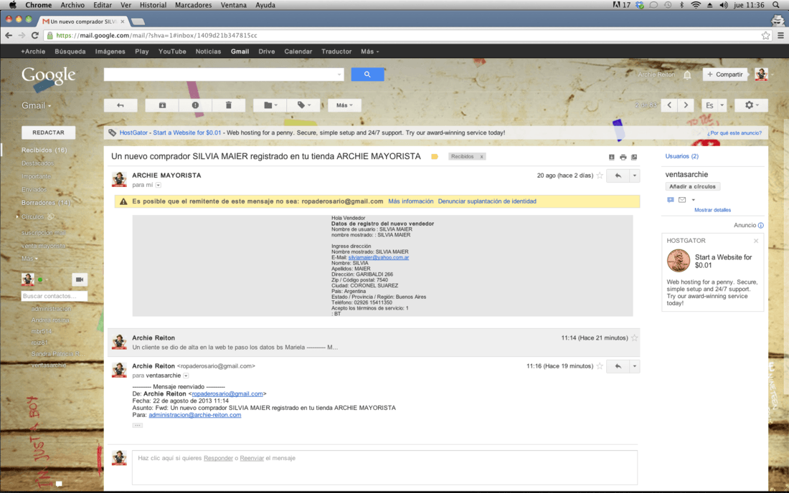Show details dropdown next to para mí

click(158, 185)
